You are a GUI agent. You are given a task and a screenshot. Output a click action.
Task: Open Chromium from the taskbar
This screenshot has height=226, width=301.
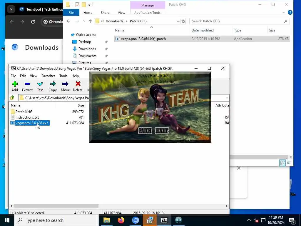(135, 220)
